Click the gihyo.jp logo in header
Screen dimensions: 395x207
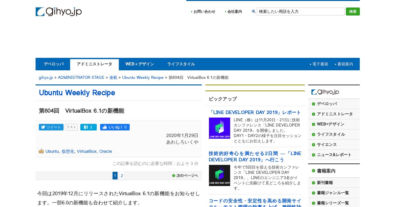[59, 11]
